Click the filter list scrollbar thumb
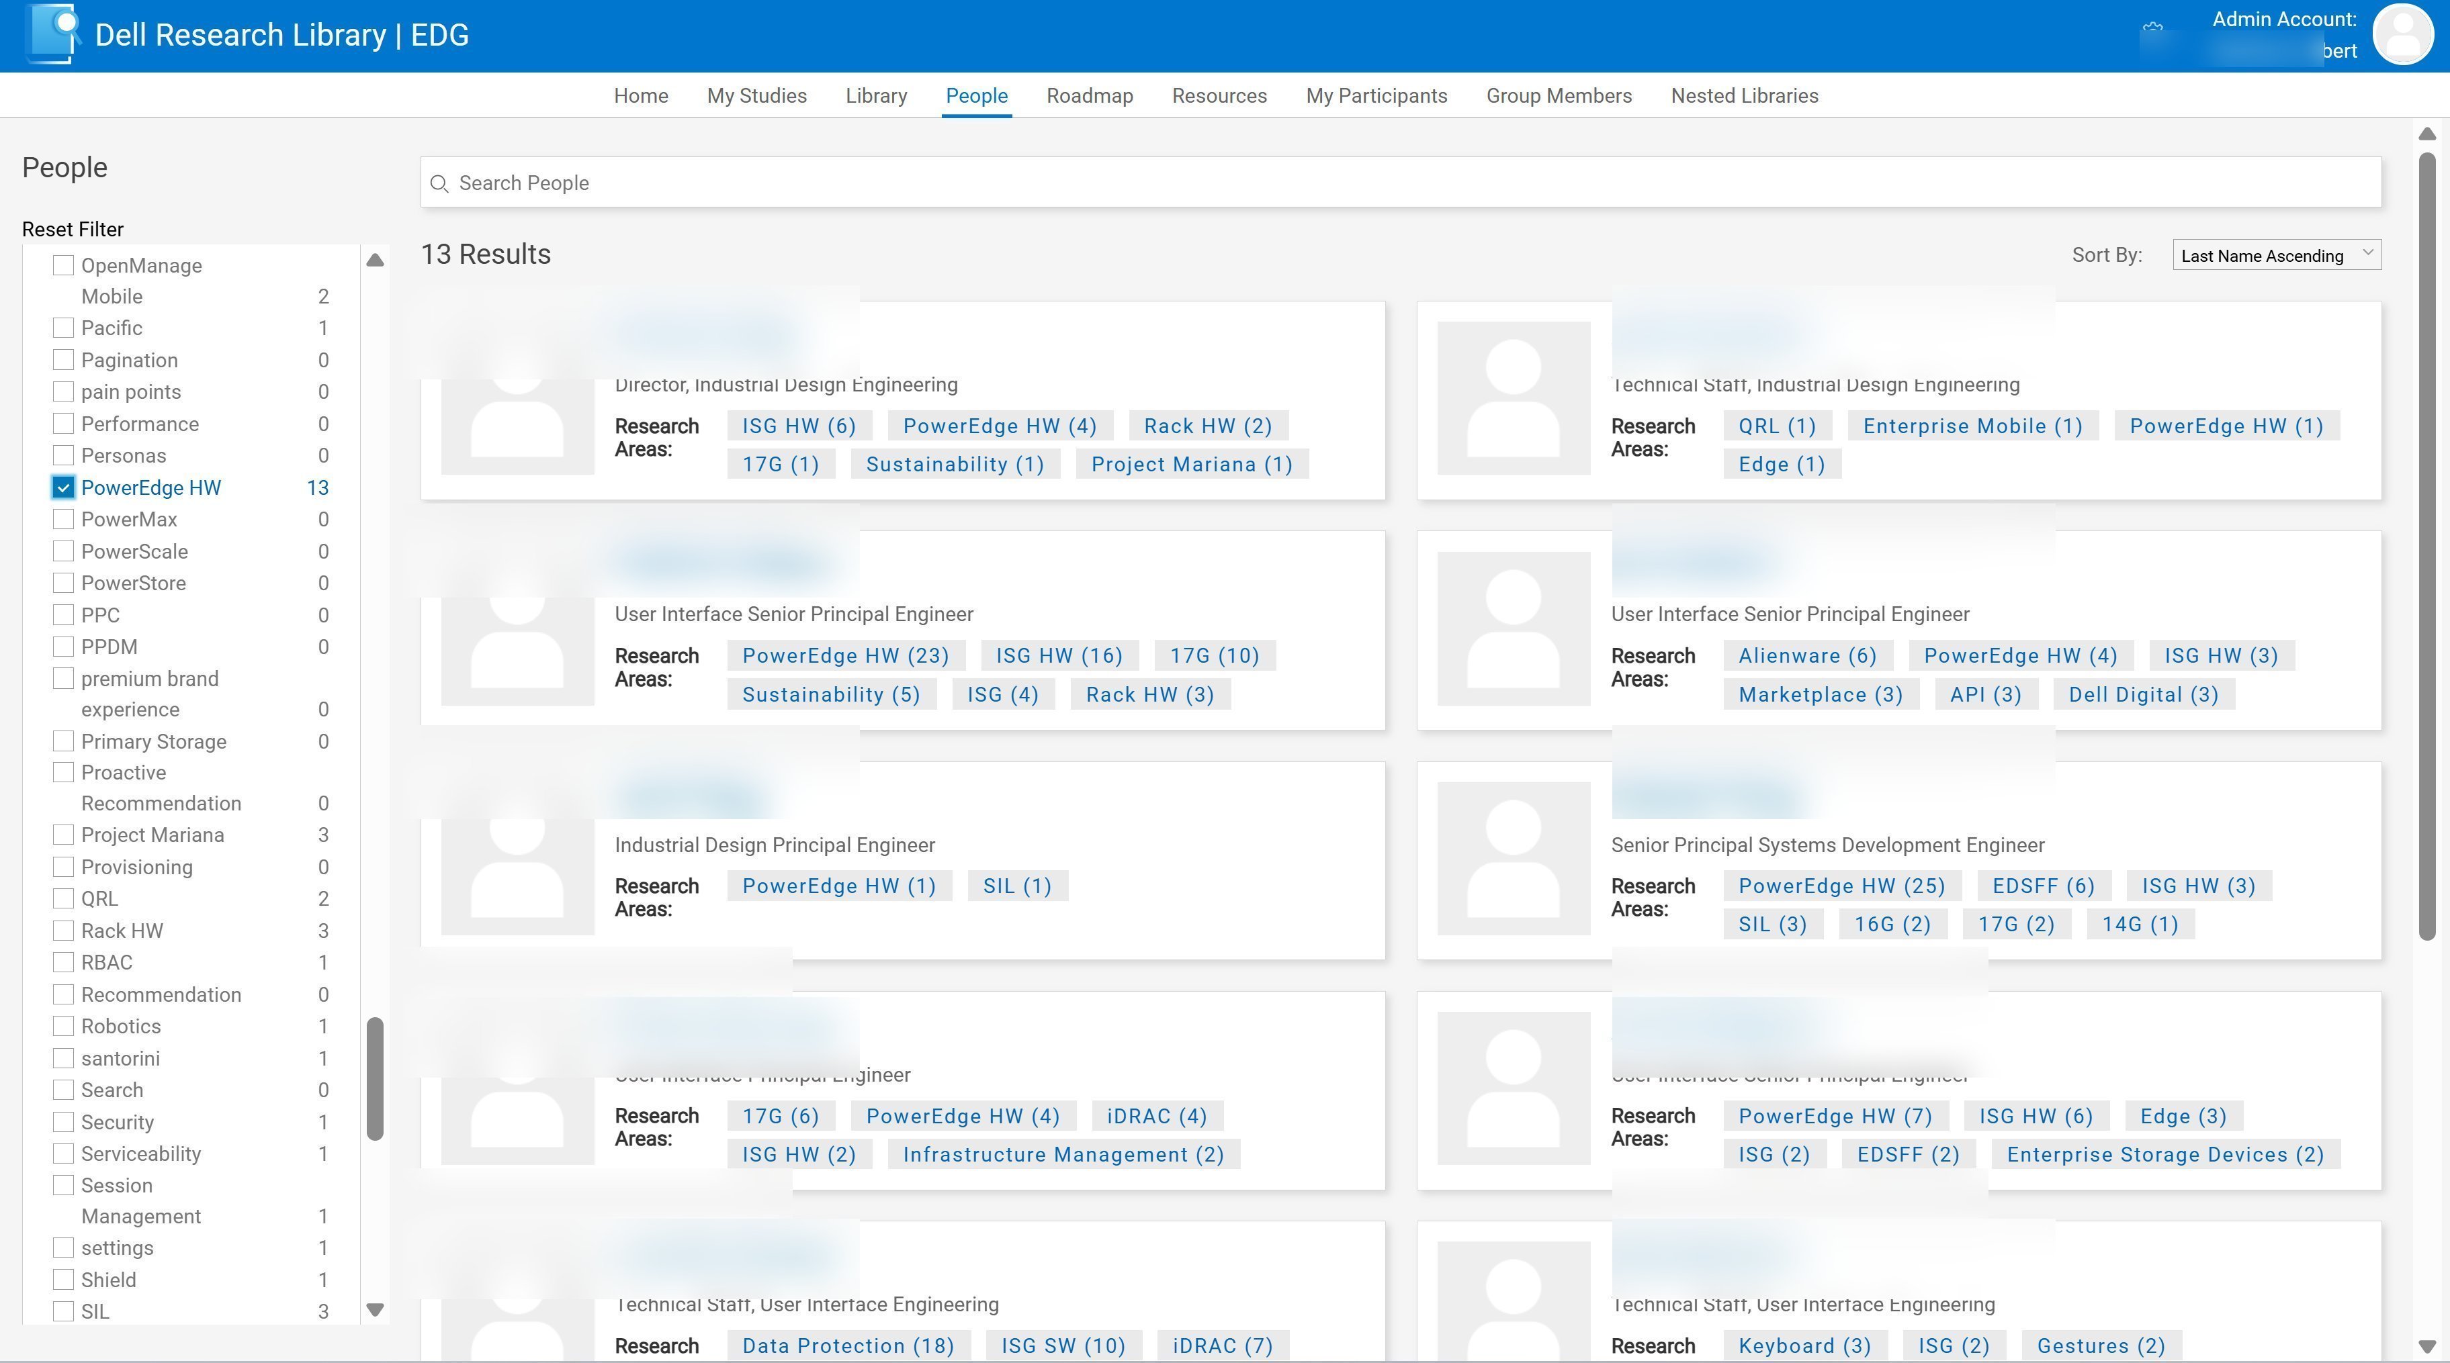Image resolution: width=2450 pixels, height=1363 pixels. (x=375, y=1079)
